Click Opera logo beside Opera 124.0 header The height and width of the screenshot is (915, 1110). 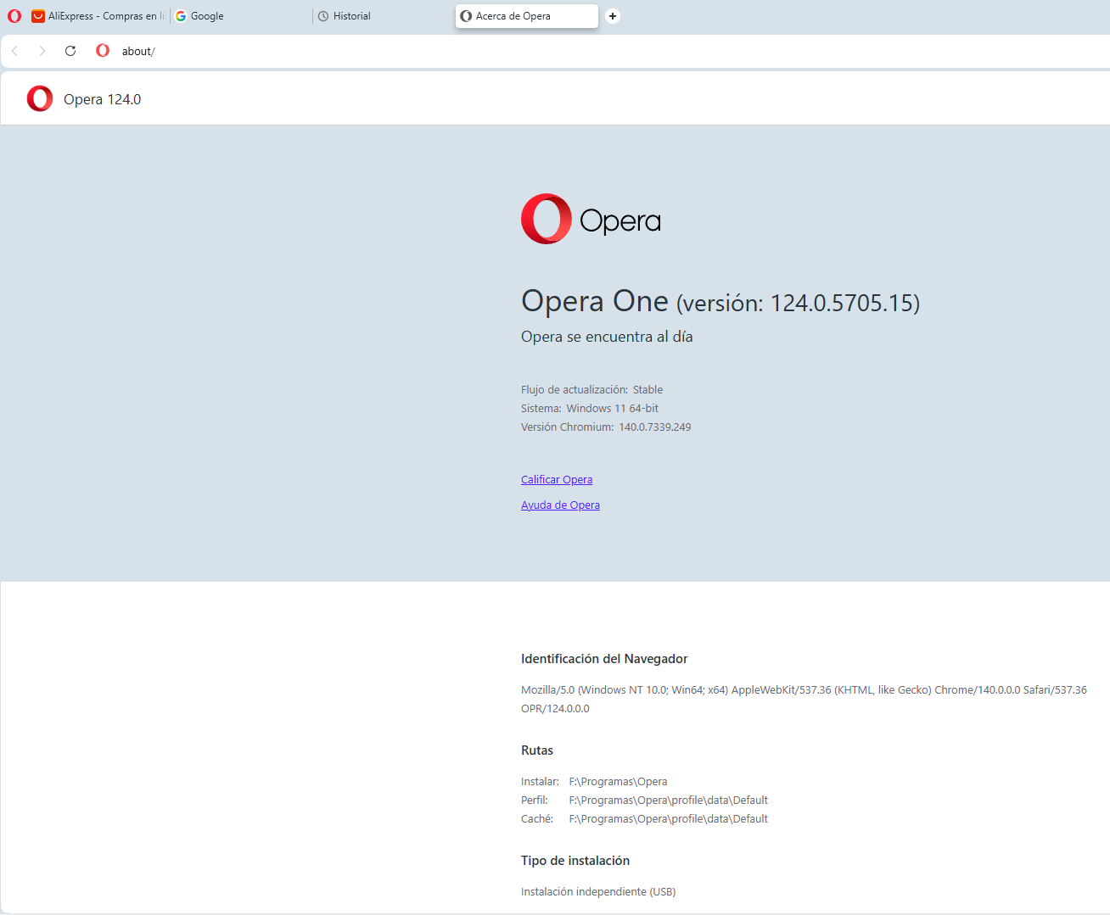tap(40, 99)
